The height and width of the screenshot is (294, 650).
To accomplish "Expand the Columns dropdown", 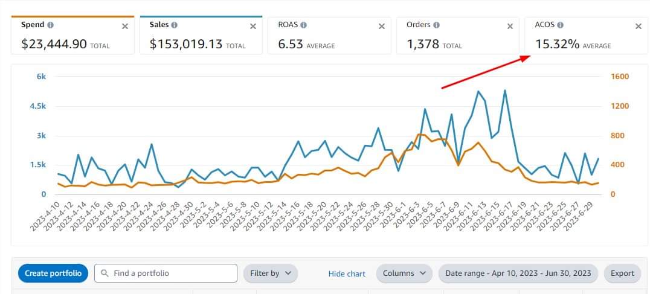I will 404,273.
